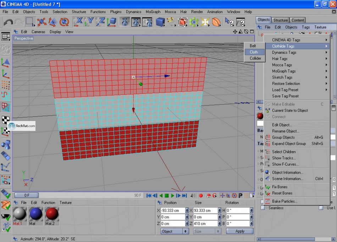This screenshot has height=242, width=337.
Task: Expand CINEMA 4D Tags submenu
Action: pyautogui.click(x=297, y=40)
